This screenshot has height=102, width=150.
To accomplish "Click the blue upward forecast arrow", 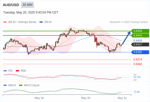I will pyautogui.click(x=126, y=37).
